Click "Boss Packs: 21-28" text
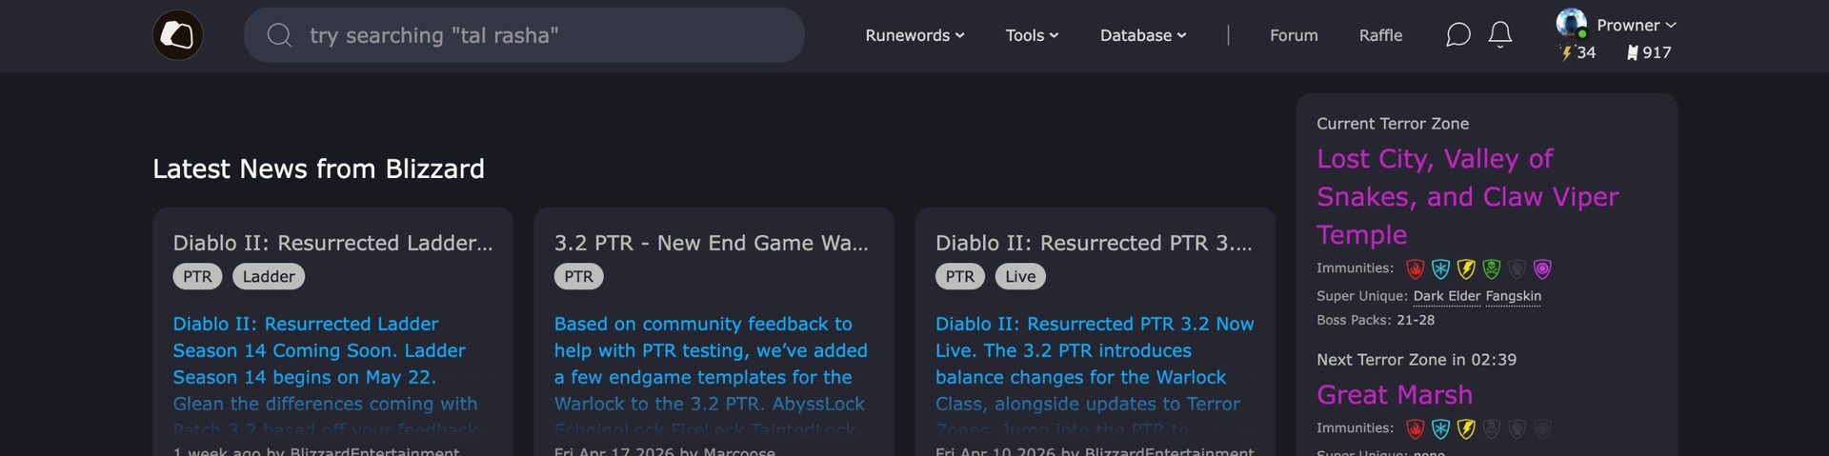 click(x=1376, y=320)
